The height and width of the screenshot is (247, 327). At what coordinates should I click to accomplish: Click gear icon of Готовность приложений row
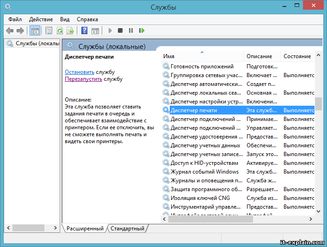(x=166, y=66)
